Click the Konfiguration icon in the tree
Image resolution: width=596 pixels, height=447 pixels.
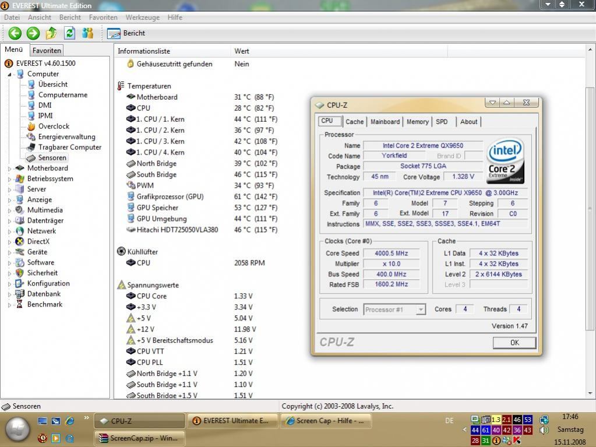[x=20, y=283]
